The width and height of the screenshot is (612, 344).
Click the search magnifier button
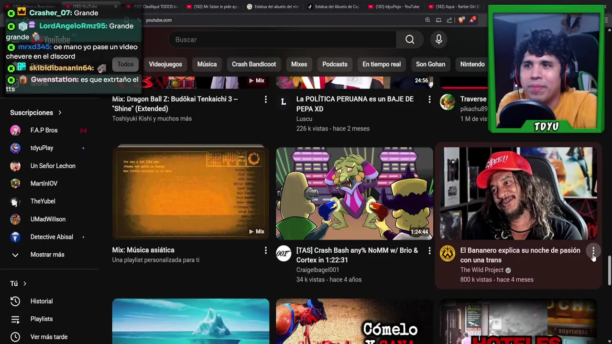click(x=410, y=40)
